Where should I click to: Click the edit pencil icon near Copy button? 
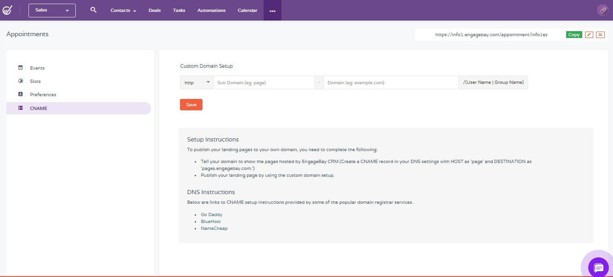pos(589,34)
